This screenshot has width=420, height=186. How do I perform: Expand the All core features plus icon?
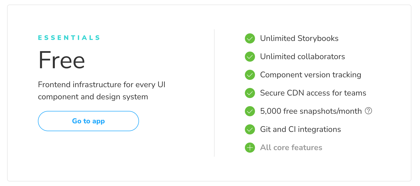click(250, 148)
